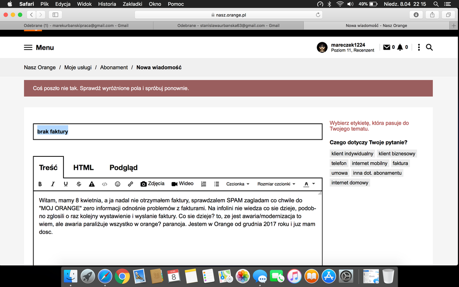Open Czcionka font dropdown
The image size is (459, 287).
(238, 184)
